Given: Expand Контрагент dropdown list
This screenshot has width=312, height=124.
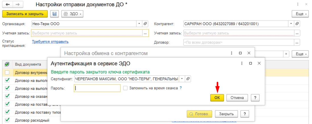Looking at the screenshot, I should pos(291,24).
